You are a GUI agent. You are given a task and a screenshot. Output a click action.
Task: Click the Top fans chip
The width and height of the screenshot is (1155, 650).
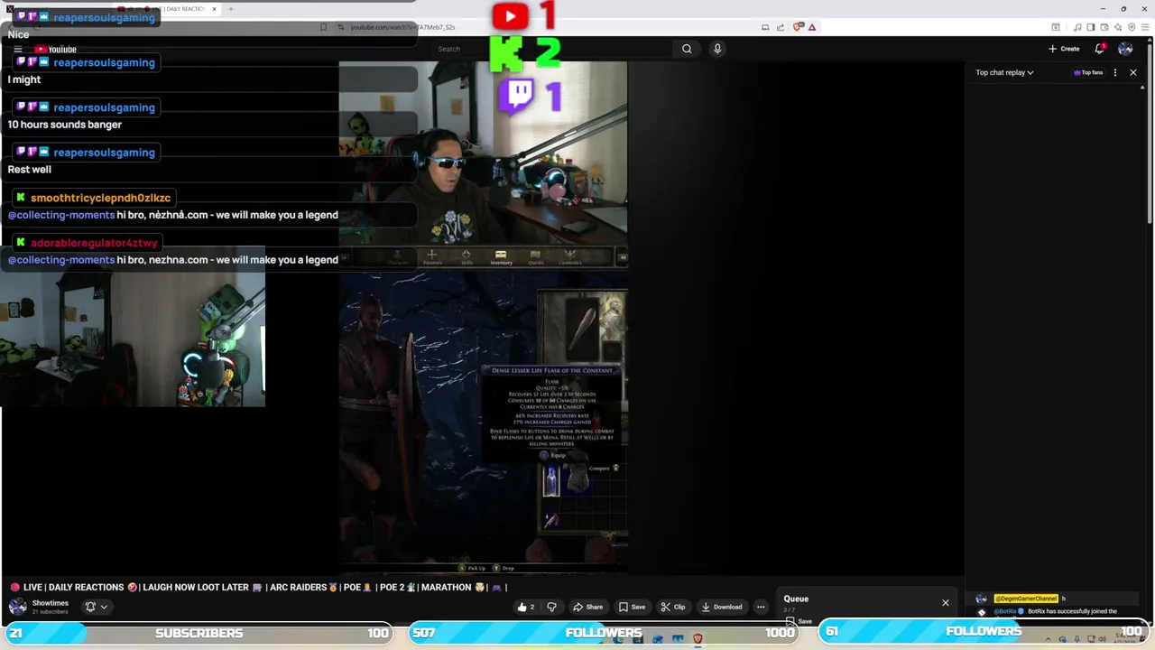tap(1088, 72)
